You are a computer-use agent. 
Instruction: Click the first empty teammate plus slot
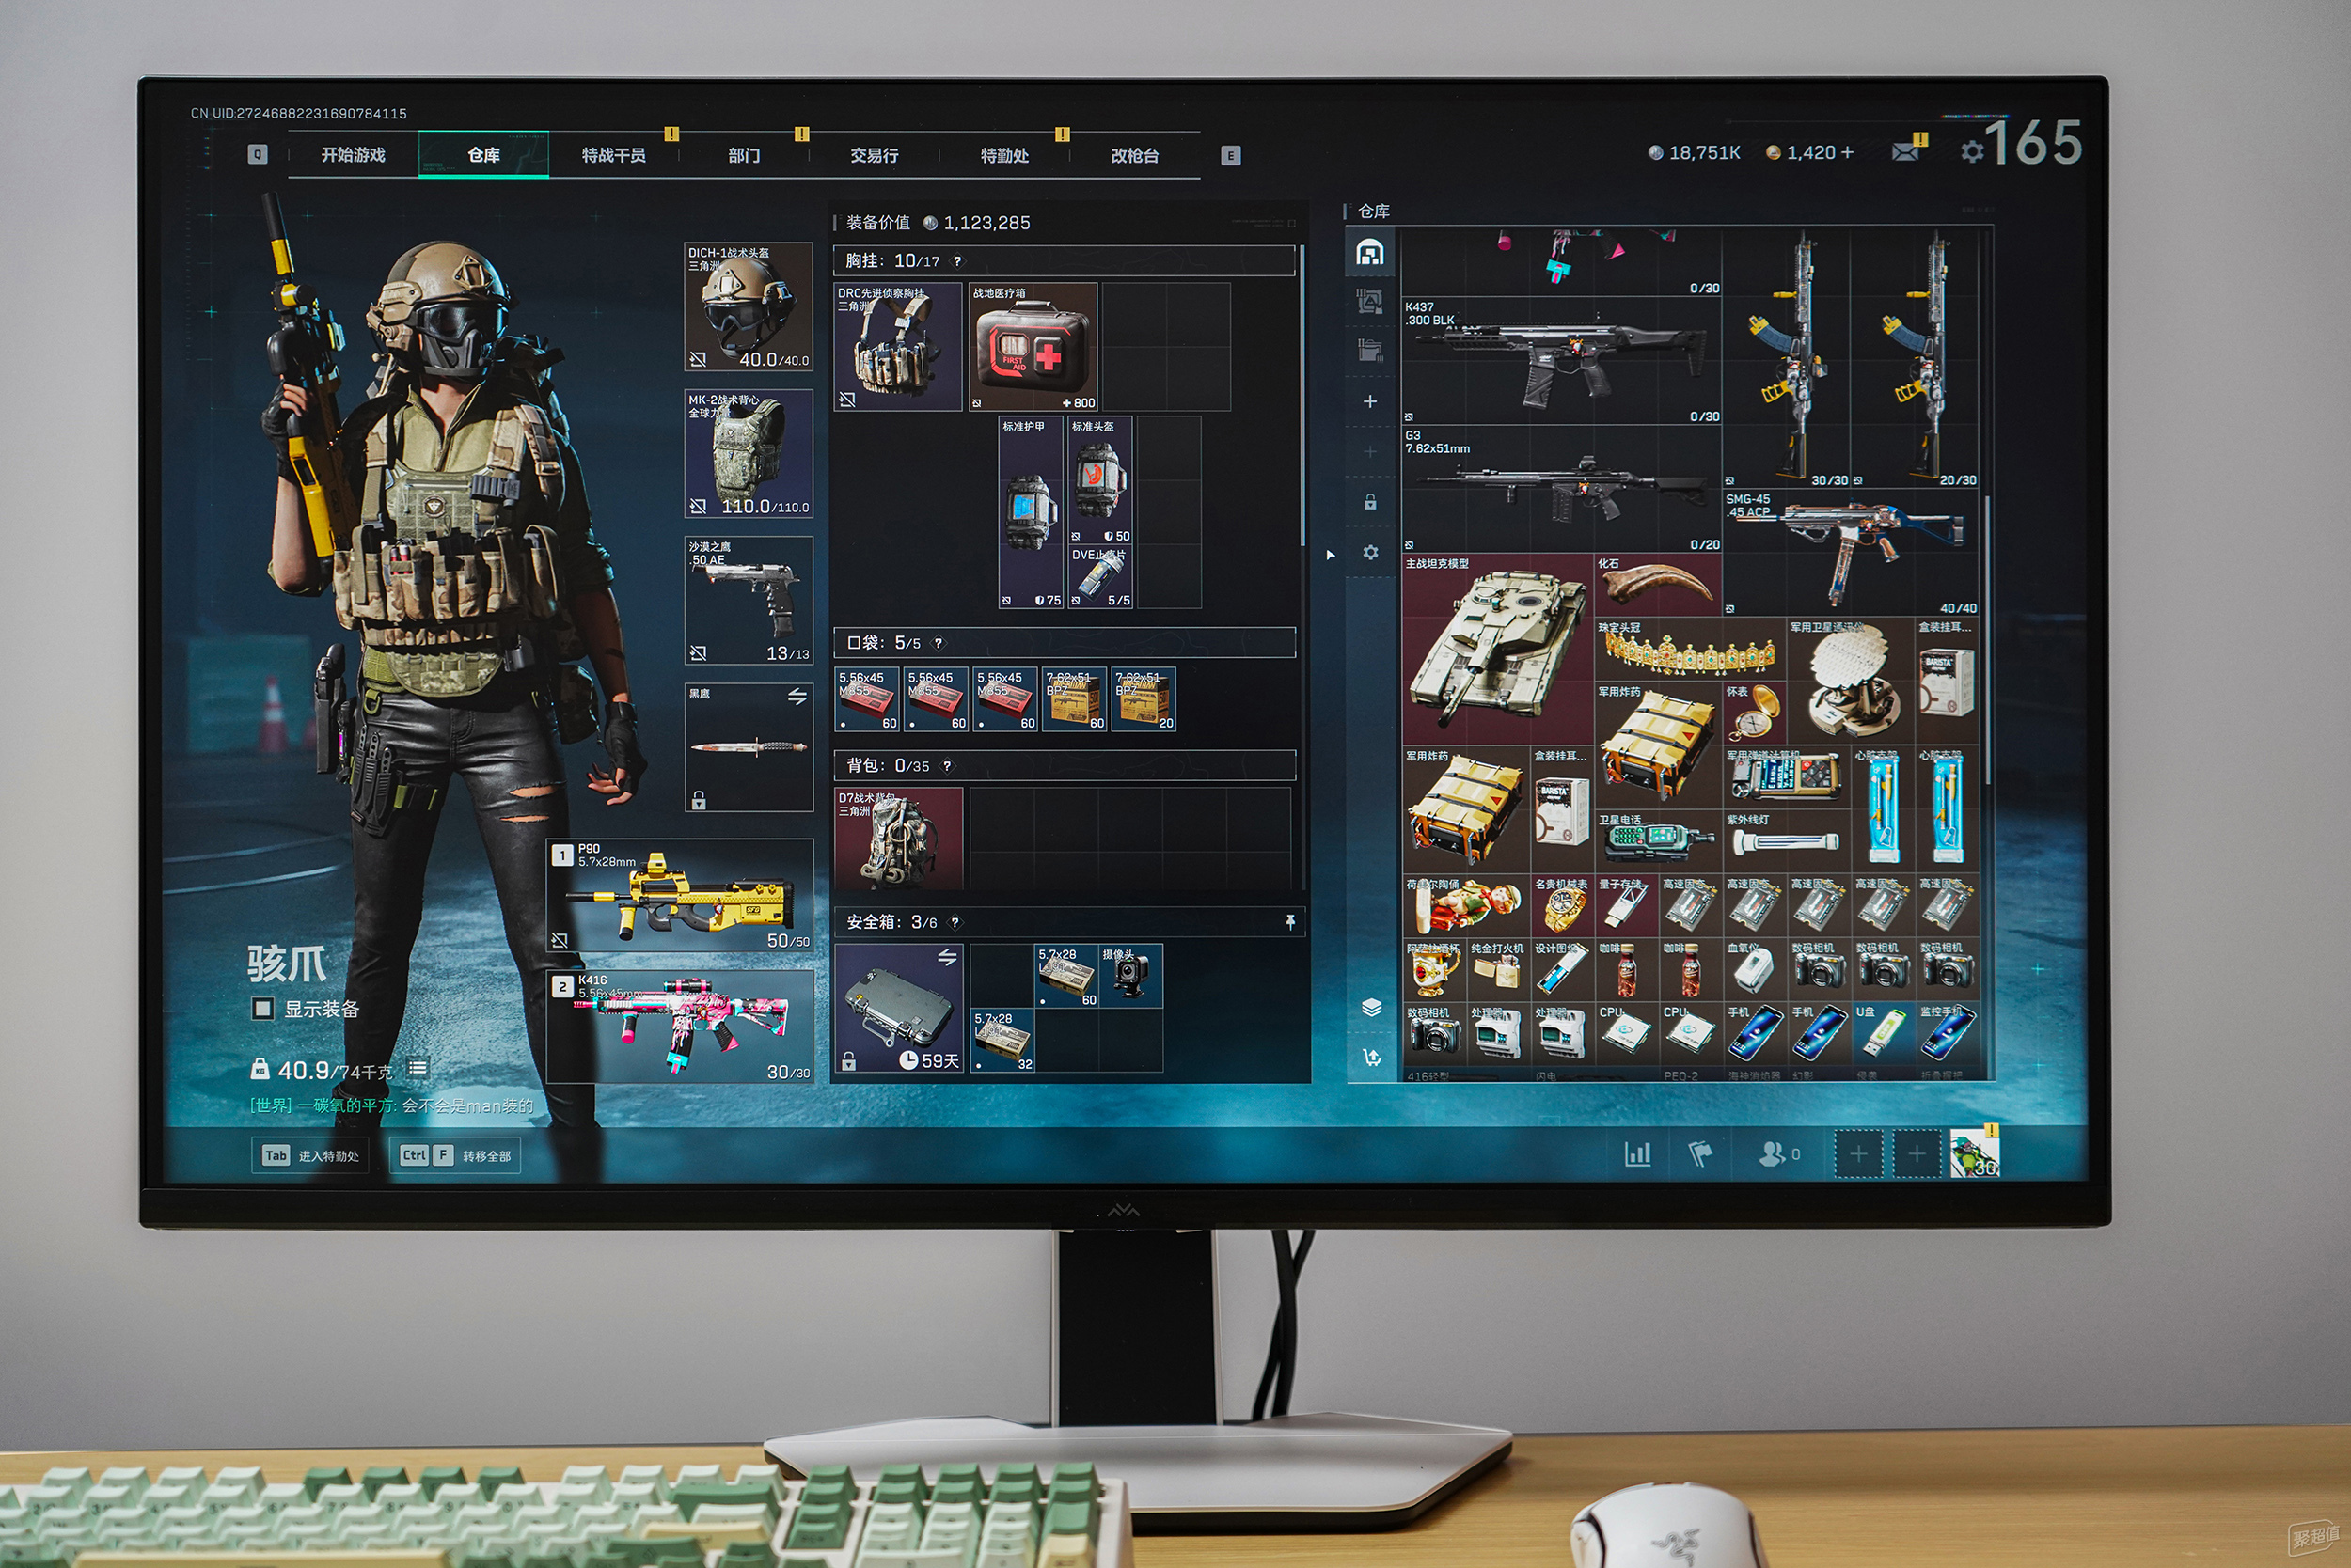(1858, 1154)
